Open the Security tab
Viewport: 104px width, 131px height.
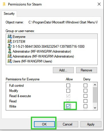coord(9,14)
